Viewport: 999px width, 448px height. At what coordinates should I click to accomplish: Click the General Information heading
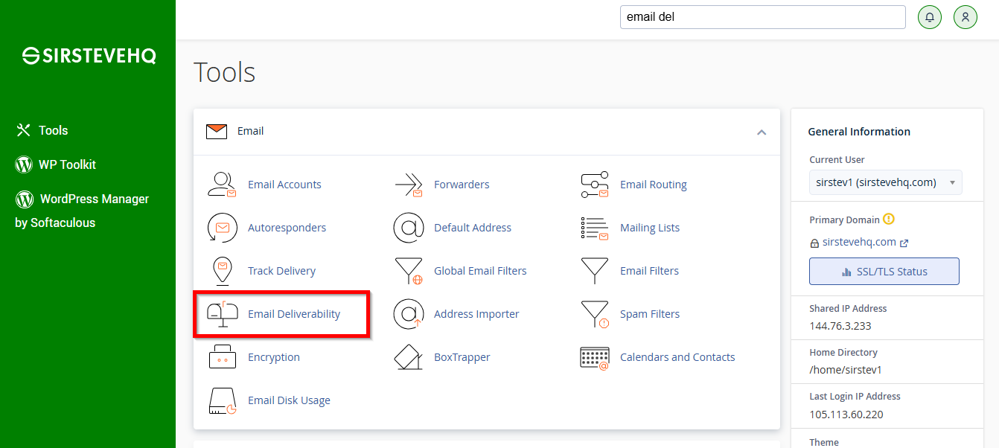pyautogui.click(x=859, y=132)
